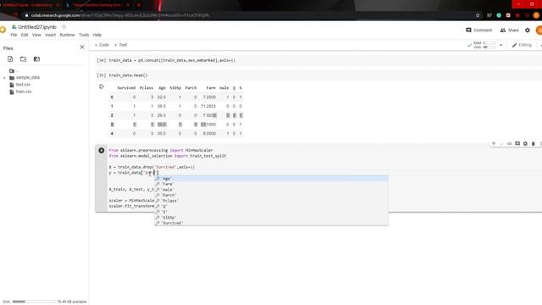Open the Help menu
Screen dimensions: 542x305
coord(97,35)
